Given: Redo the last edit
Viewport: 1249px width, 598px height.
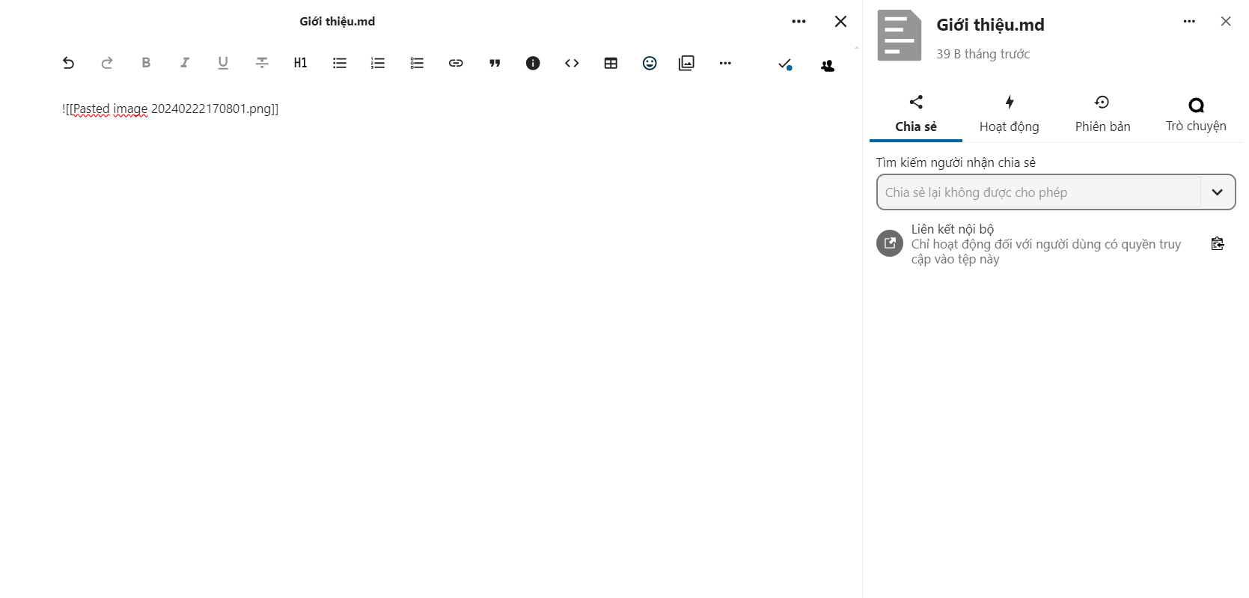Looking at the screenshot, I should 107,63.
